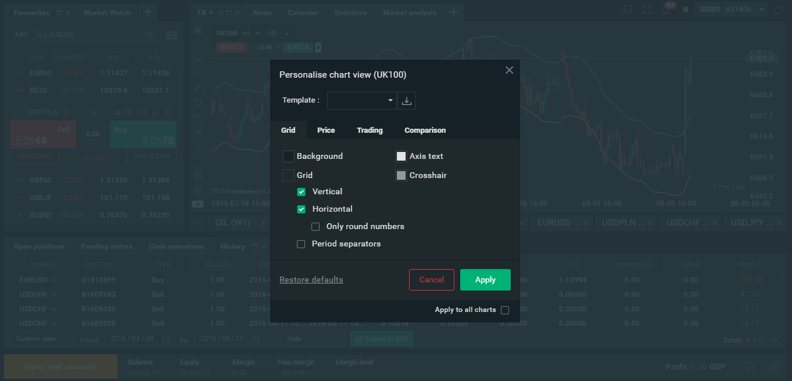
Task: Click the save template icon
Action: coord(407,101)
